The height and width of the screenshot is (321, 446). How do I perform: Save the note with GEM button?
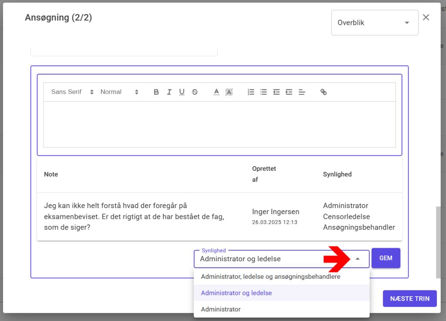[x=385, y=258]
